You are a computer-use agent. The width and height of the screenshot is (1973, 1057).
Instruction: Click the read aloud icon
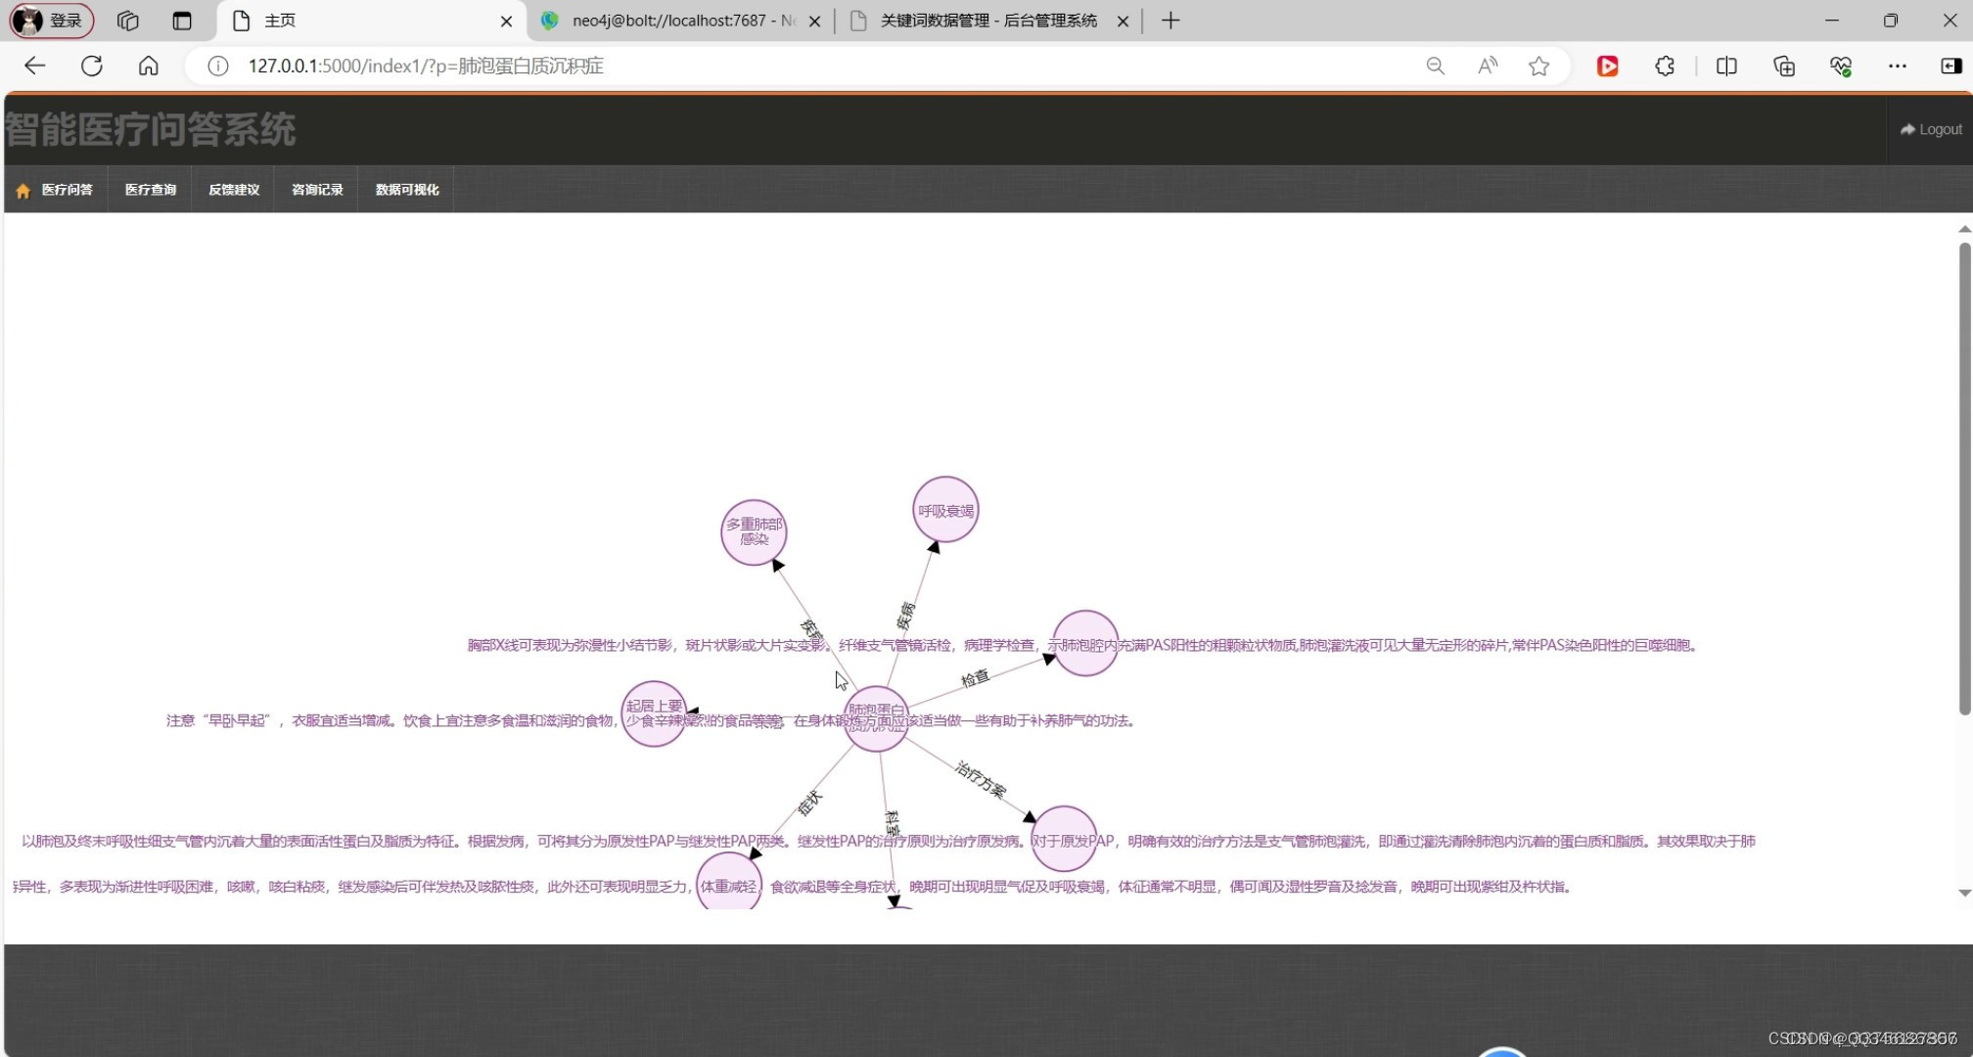pyautogui.click(x=1488, y=66)
